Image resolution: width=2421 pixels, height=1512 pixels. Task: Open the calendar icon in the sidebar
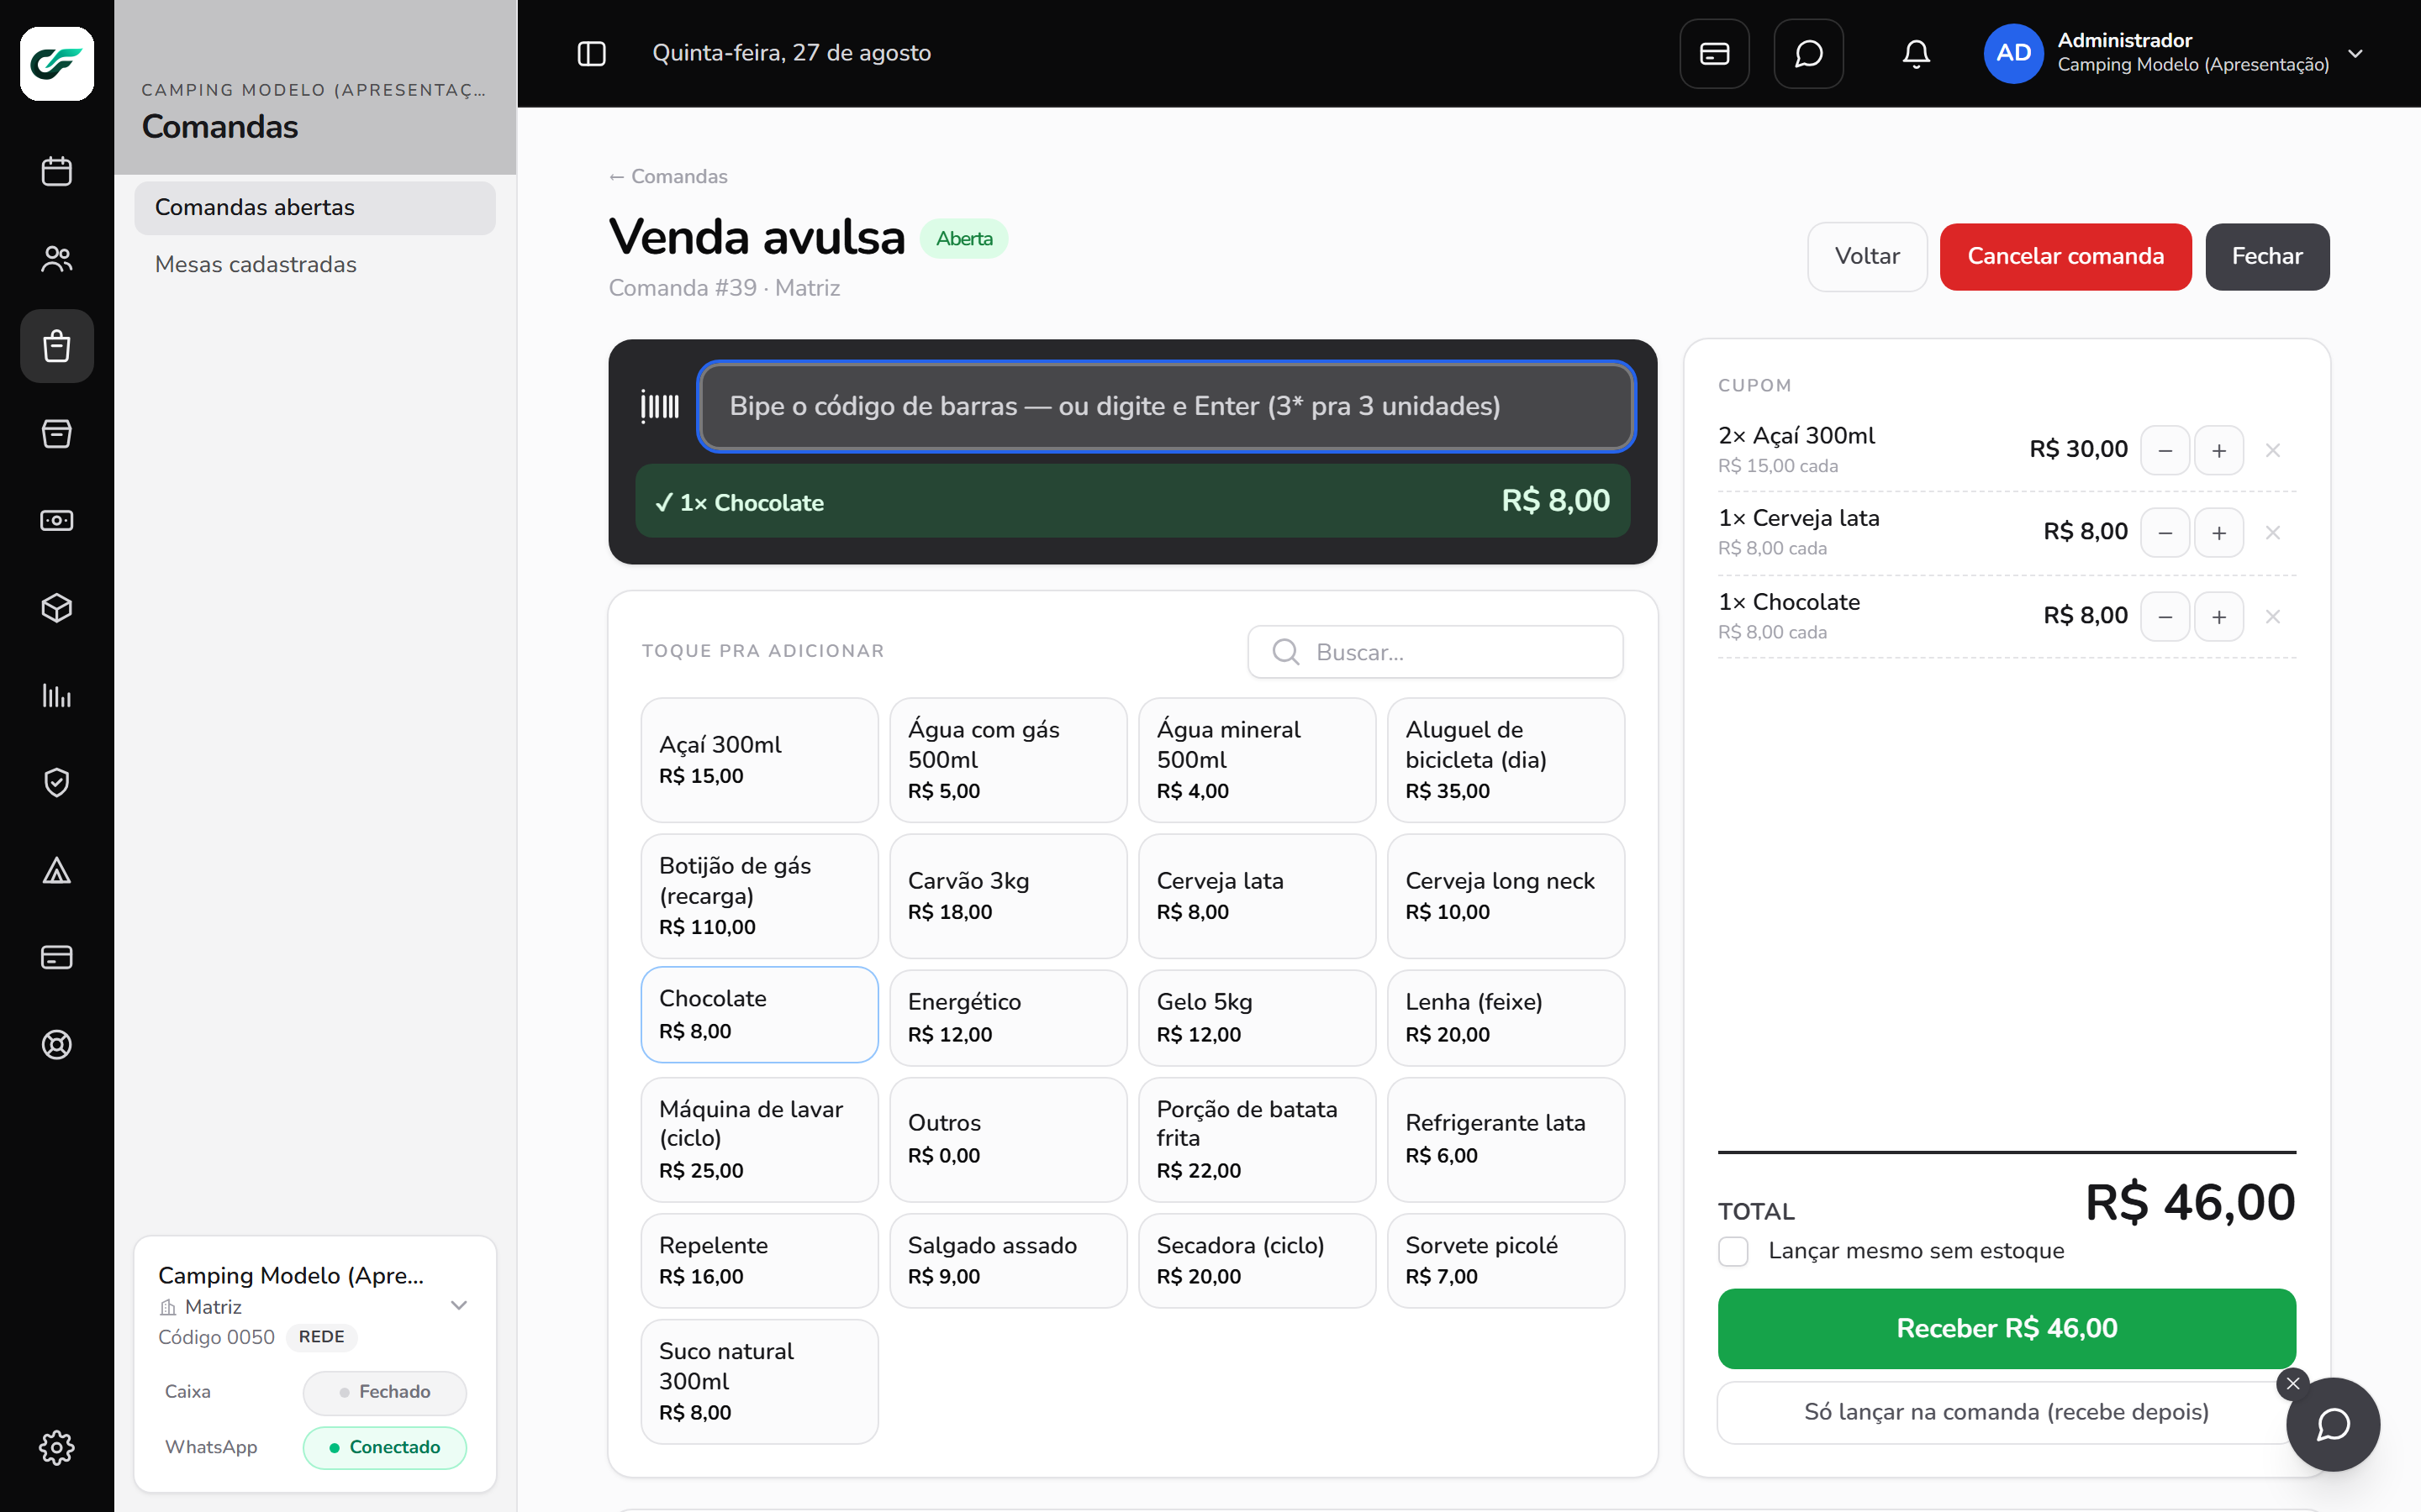57,171
